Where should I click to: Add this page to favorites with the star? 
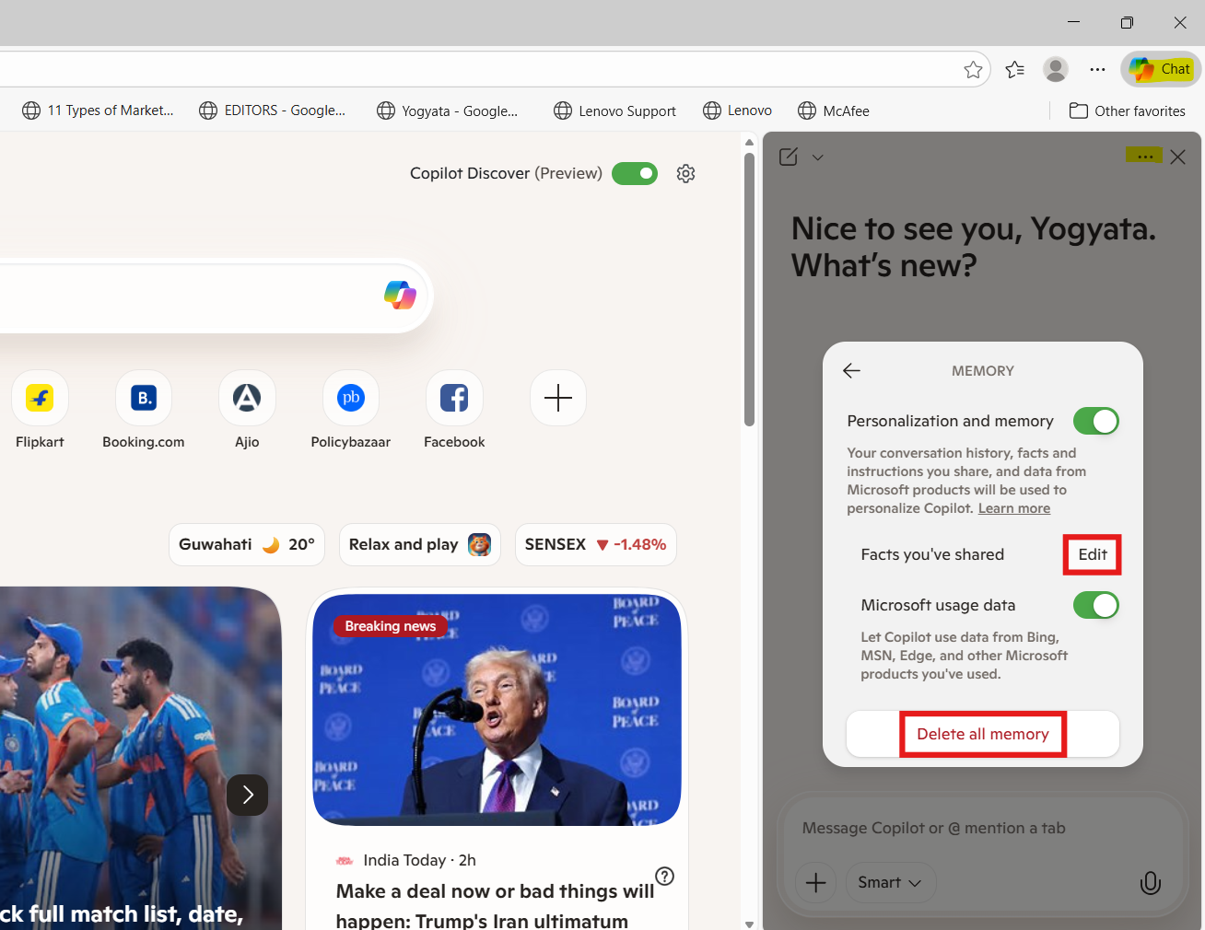coord(973,69)
